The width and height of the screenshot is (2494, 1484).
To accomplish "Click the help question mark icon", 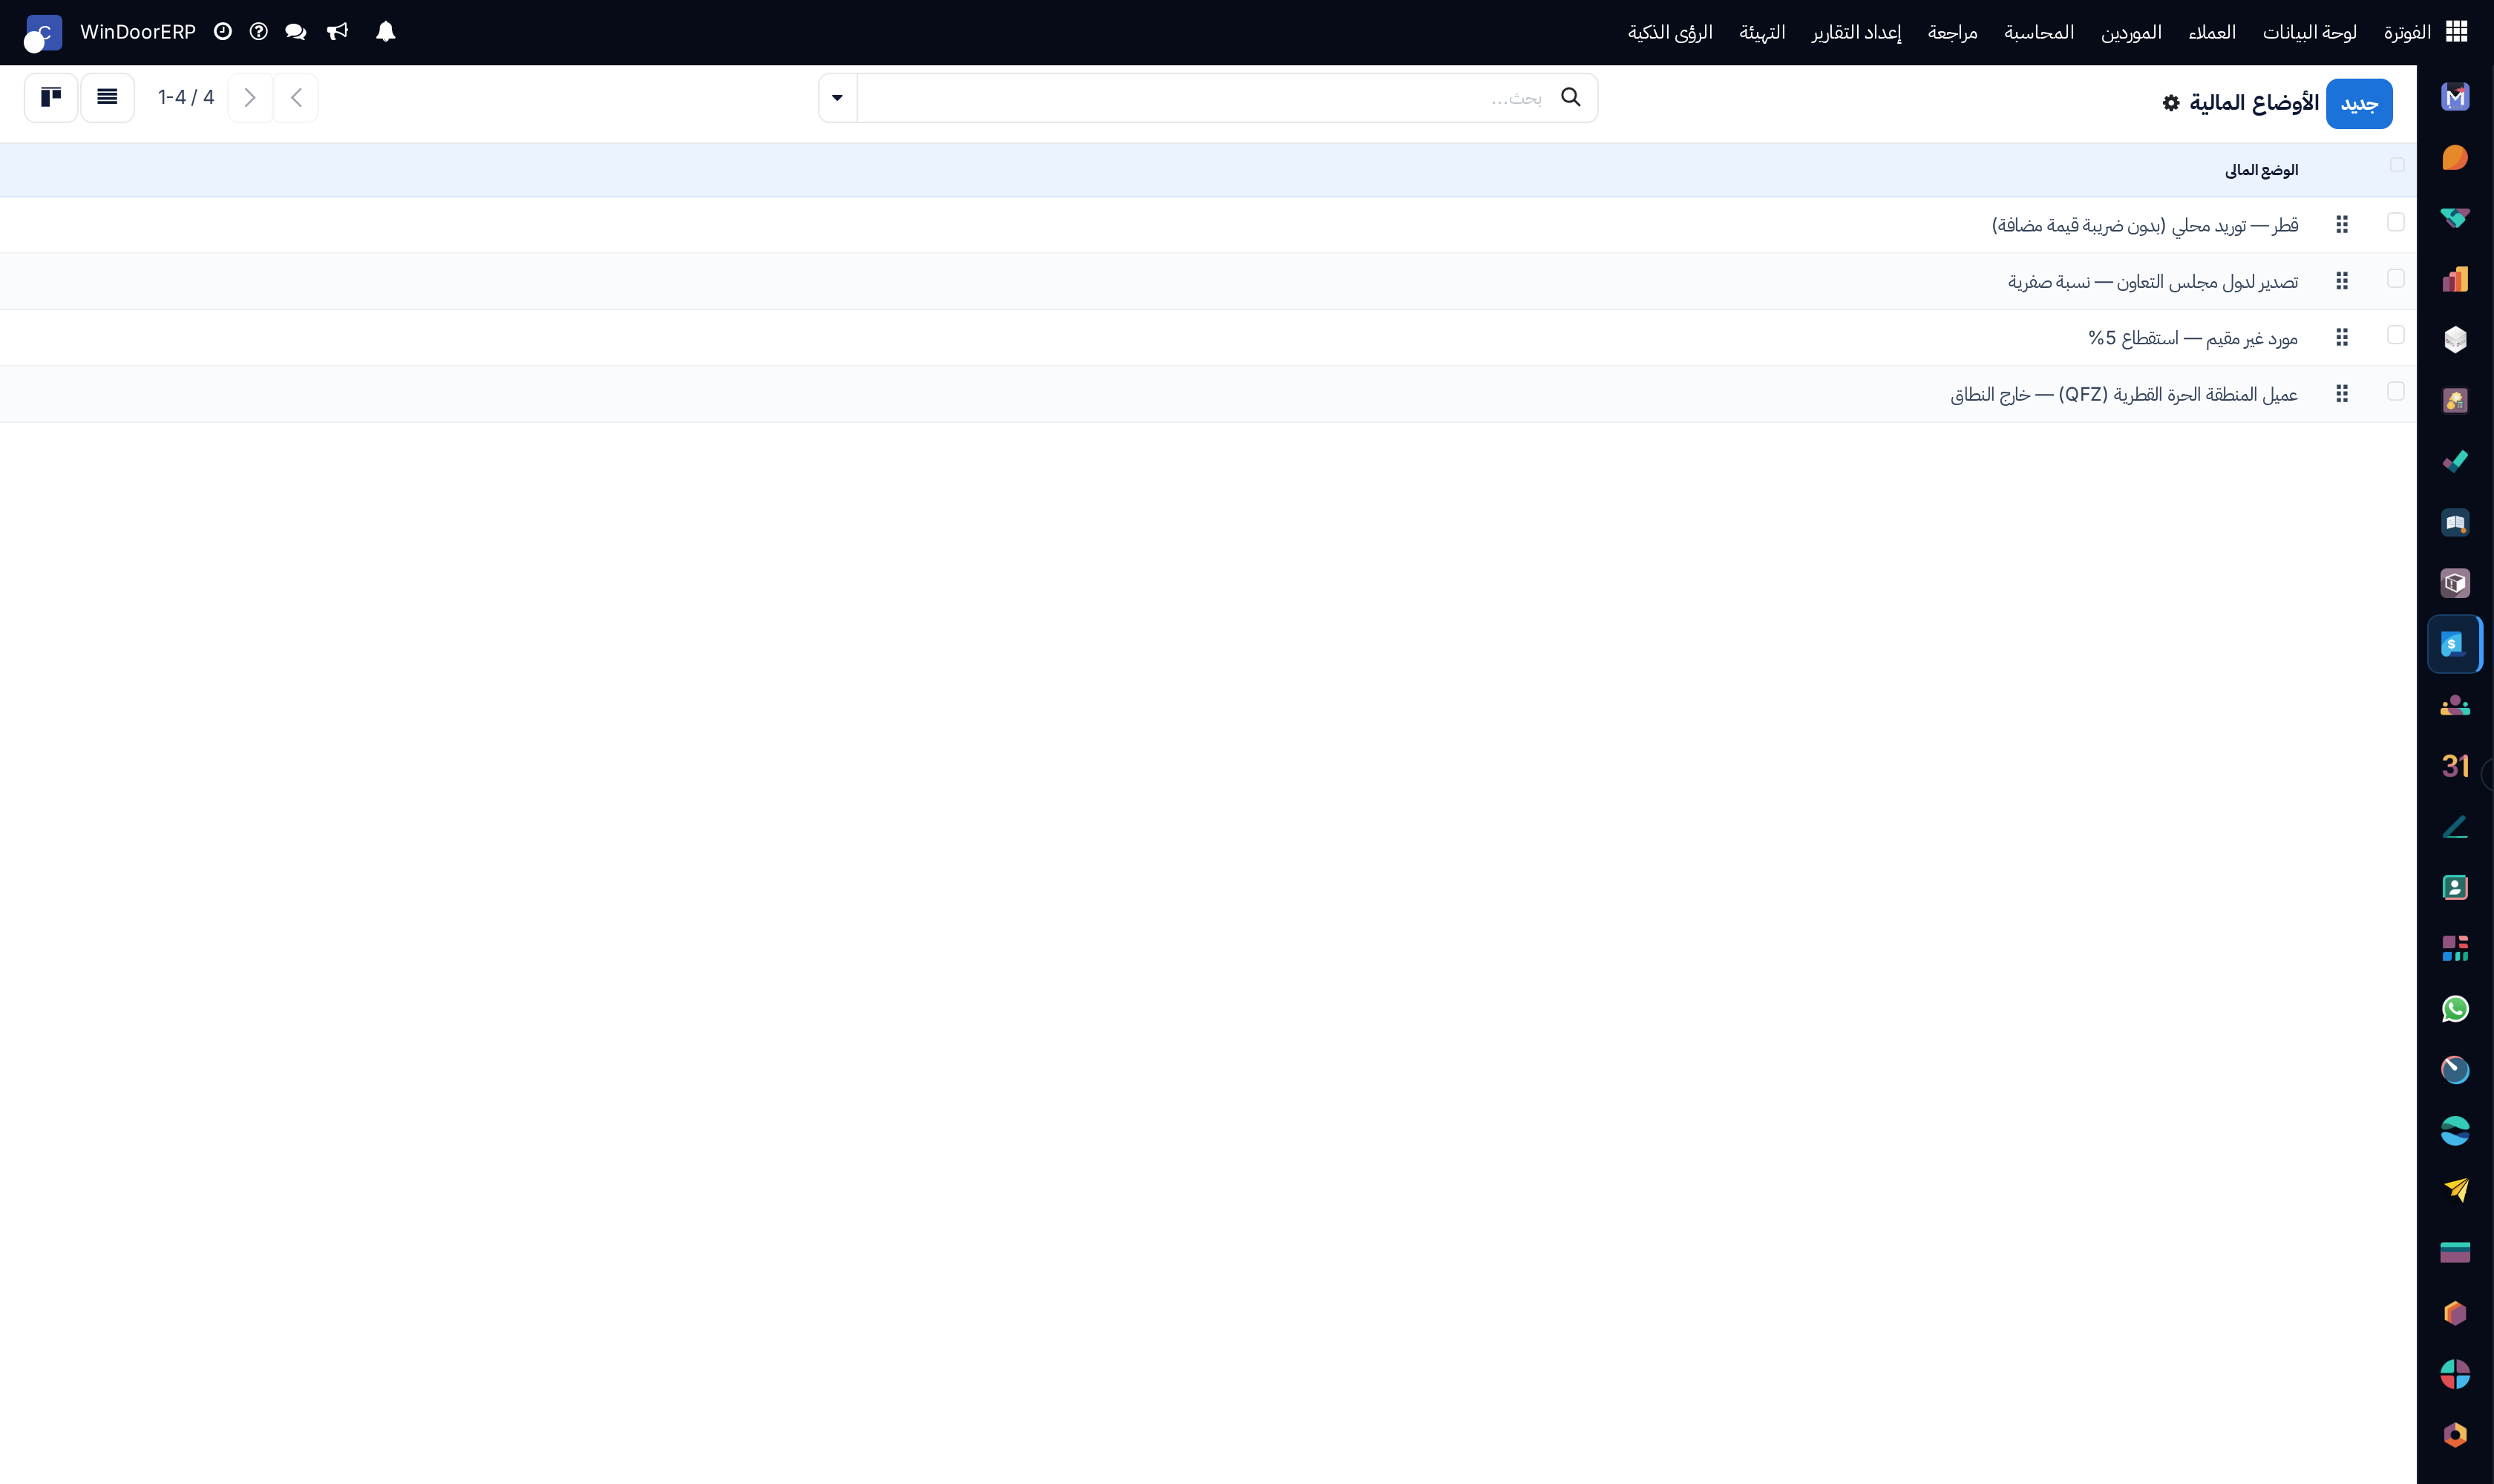I will click(258, 32).
